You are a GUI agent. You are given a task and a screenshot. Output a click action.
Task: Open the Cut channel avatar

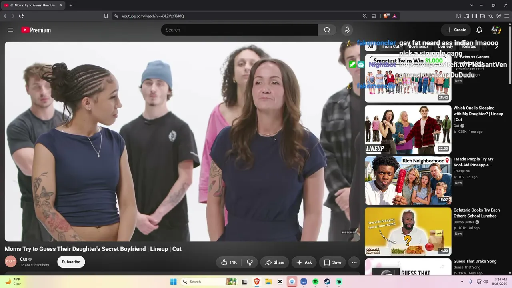coord(10,262)
